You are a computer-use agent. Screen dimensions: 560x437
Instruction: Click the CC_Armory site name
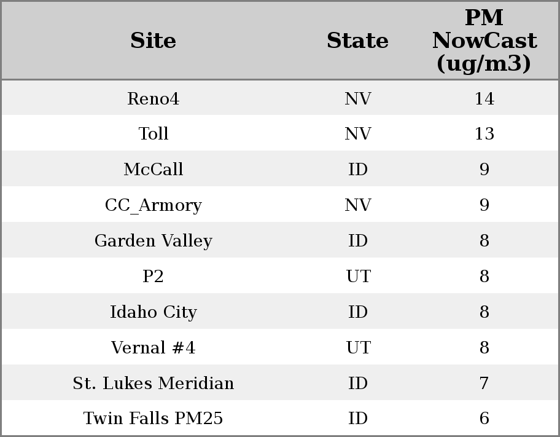[x=153, y=205]
